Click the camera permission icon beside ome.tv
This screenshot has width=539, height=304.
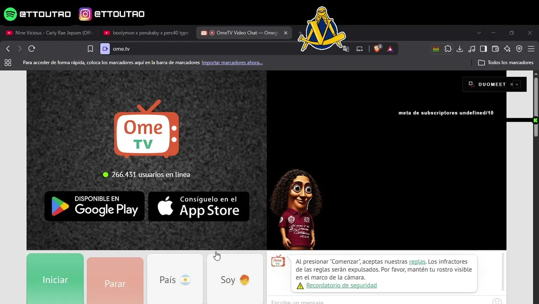(105, 49)
